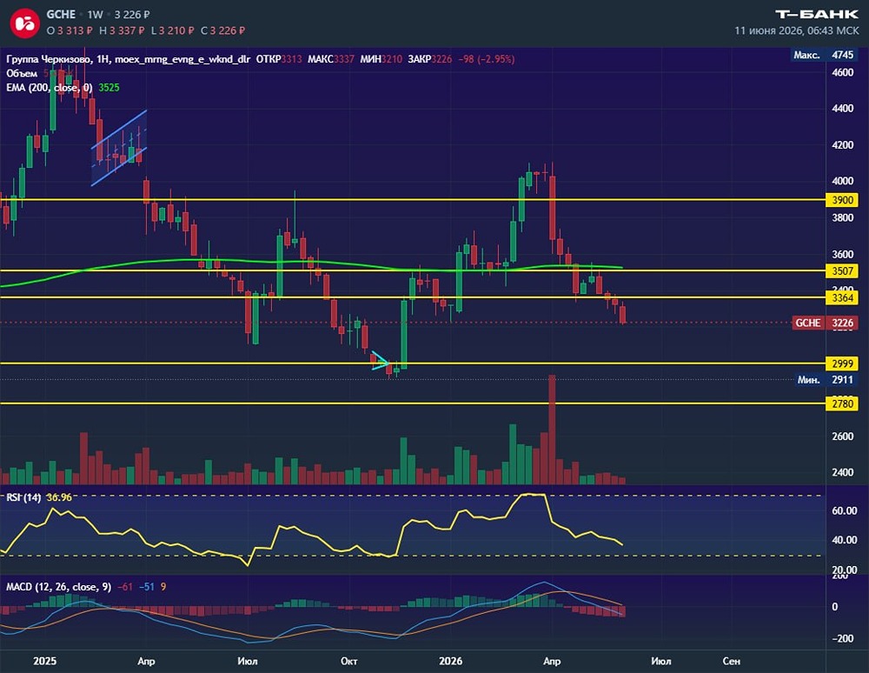Click the 'ЗАКР 3226' close value in legend

tap(430, 59)
